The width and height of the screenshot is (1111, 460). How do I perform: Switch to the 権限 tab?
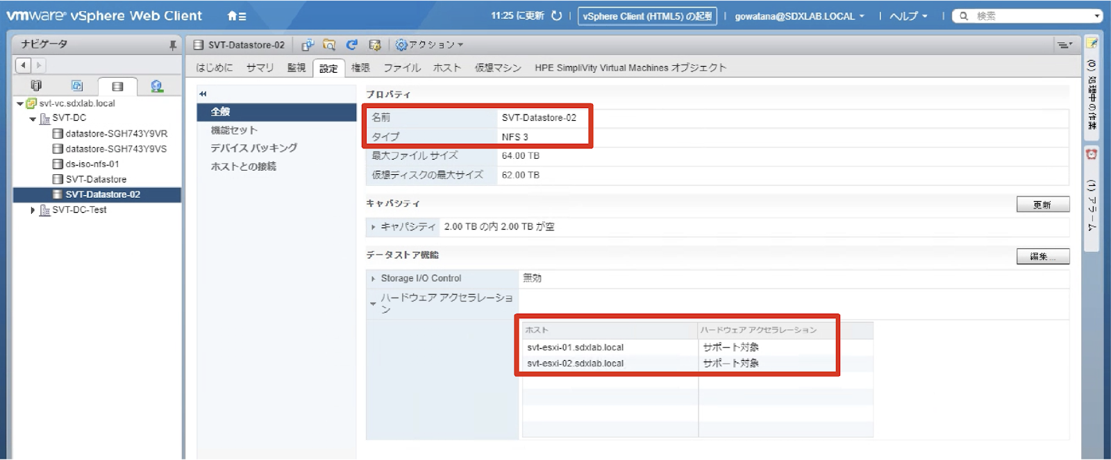360,68
